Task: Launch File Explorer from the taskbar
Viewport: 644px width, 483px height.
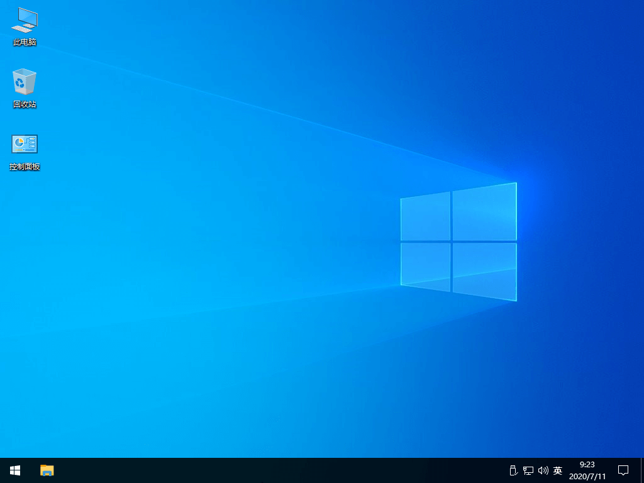Action: tap(47, 470)
